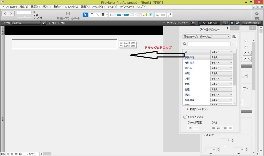Screen dimensions: 264x156
Task: Open the レイアウト ipadmini dropdown
Action: click(x=26, y=23)
